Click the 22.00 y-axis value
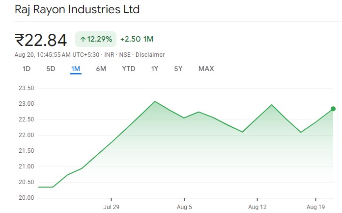342x213 pixels. tap(27, 135)
